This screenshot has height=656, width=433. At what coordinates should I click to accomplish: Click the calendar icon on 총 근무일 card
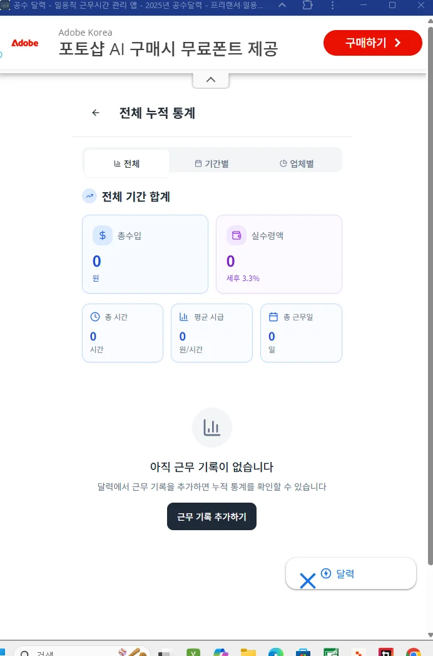(x=272, y=317)
